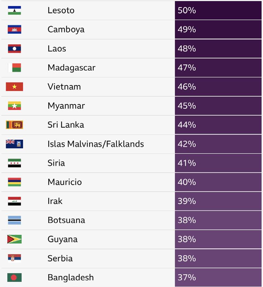Click the Vietnam red flag icon
The image size is (263, 287).
[14, 87]
